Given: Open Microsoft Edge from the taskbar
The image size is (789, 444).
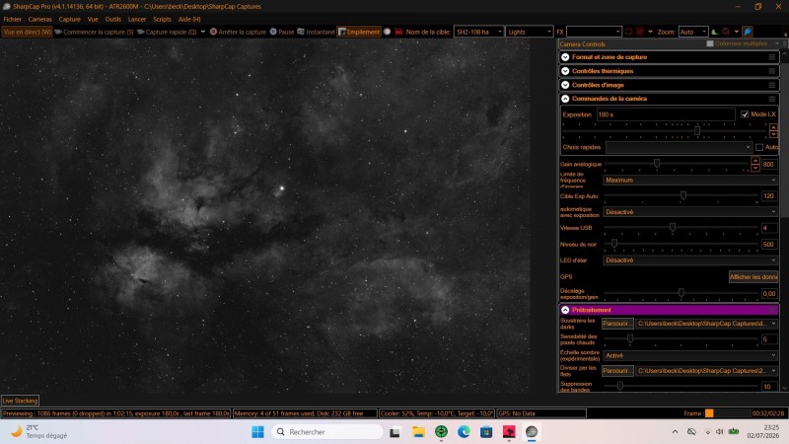Looking at the screenshot, I should pyautogui.click(x=464, y=432).
